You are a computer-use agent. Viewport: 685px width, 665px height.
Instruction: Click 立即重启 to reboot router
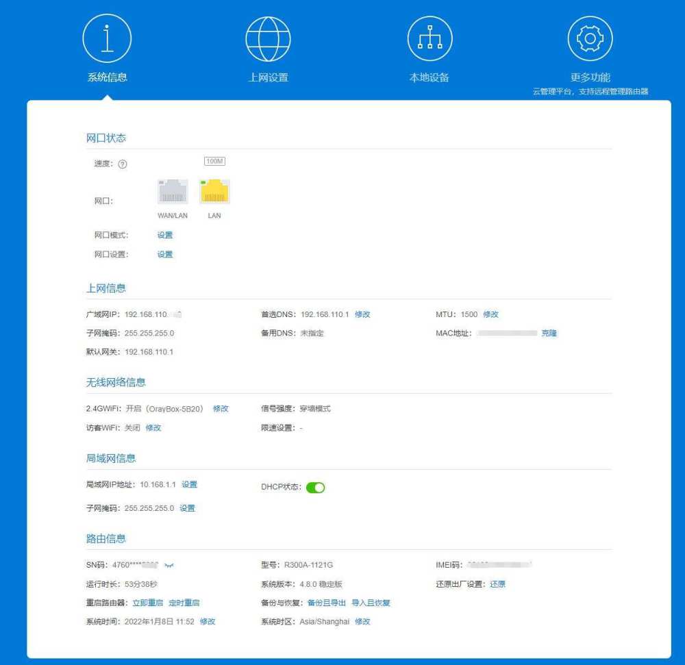(x=148, y=603)
